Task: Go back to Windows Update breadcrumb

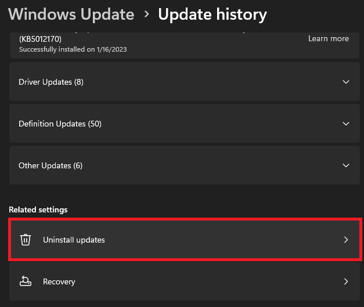Action: tap(71, 14)
